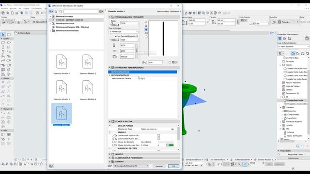
Task: Click the rotation angle input field
Action: click(155, 62)
